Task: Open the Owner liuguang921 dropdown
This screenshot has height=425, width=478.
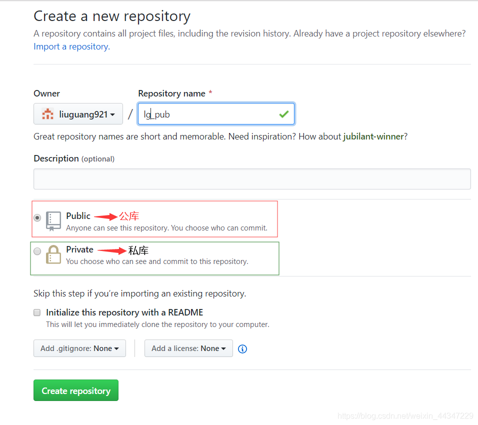Action: [x=78, y=113]
